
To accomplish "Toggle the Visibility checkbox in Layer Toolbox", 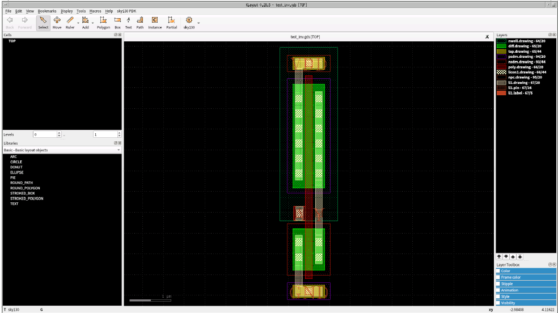I will click(x=498, y=303).
